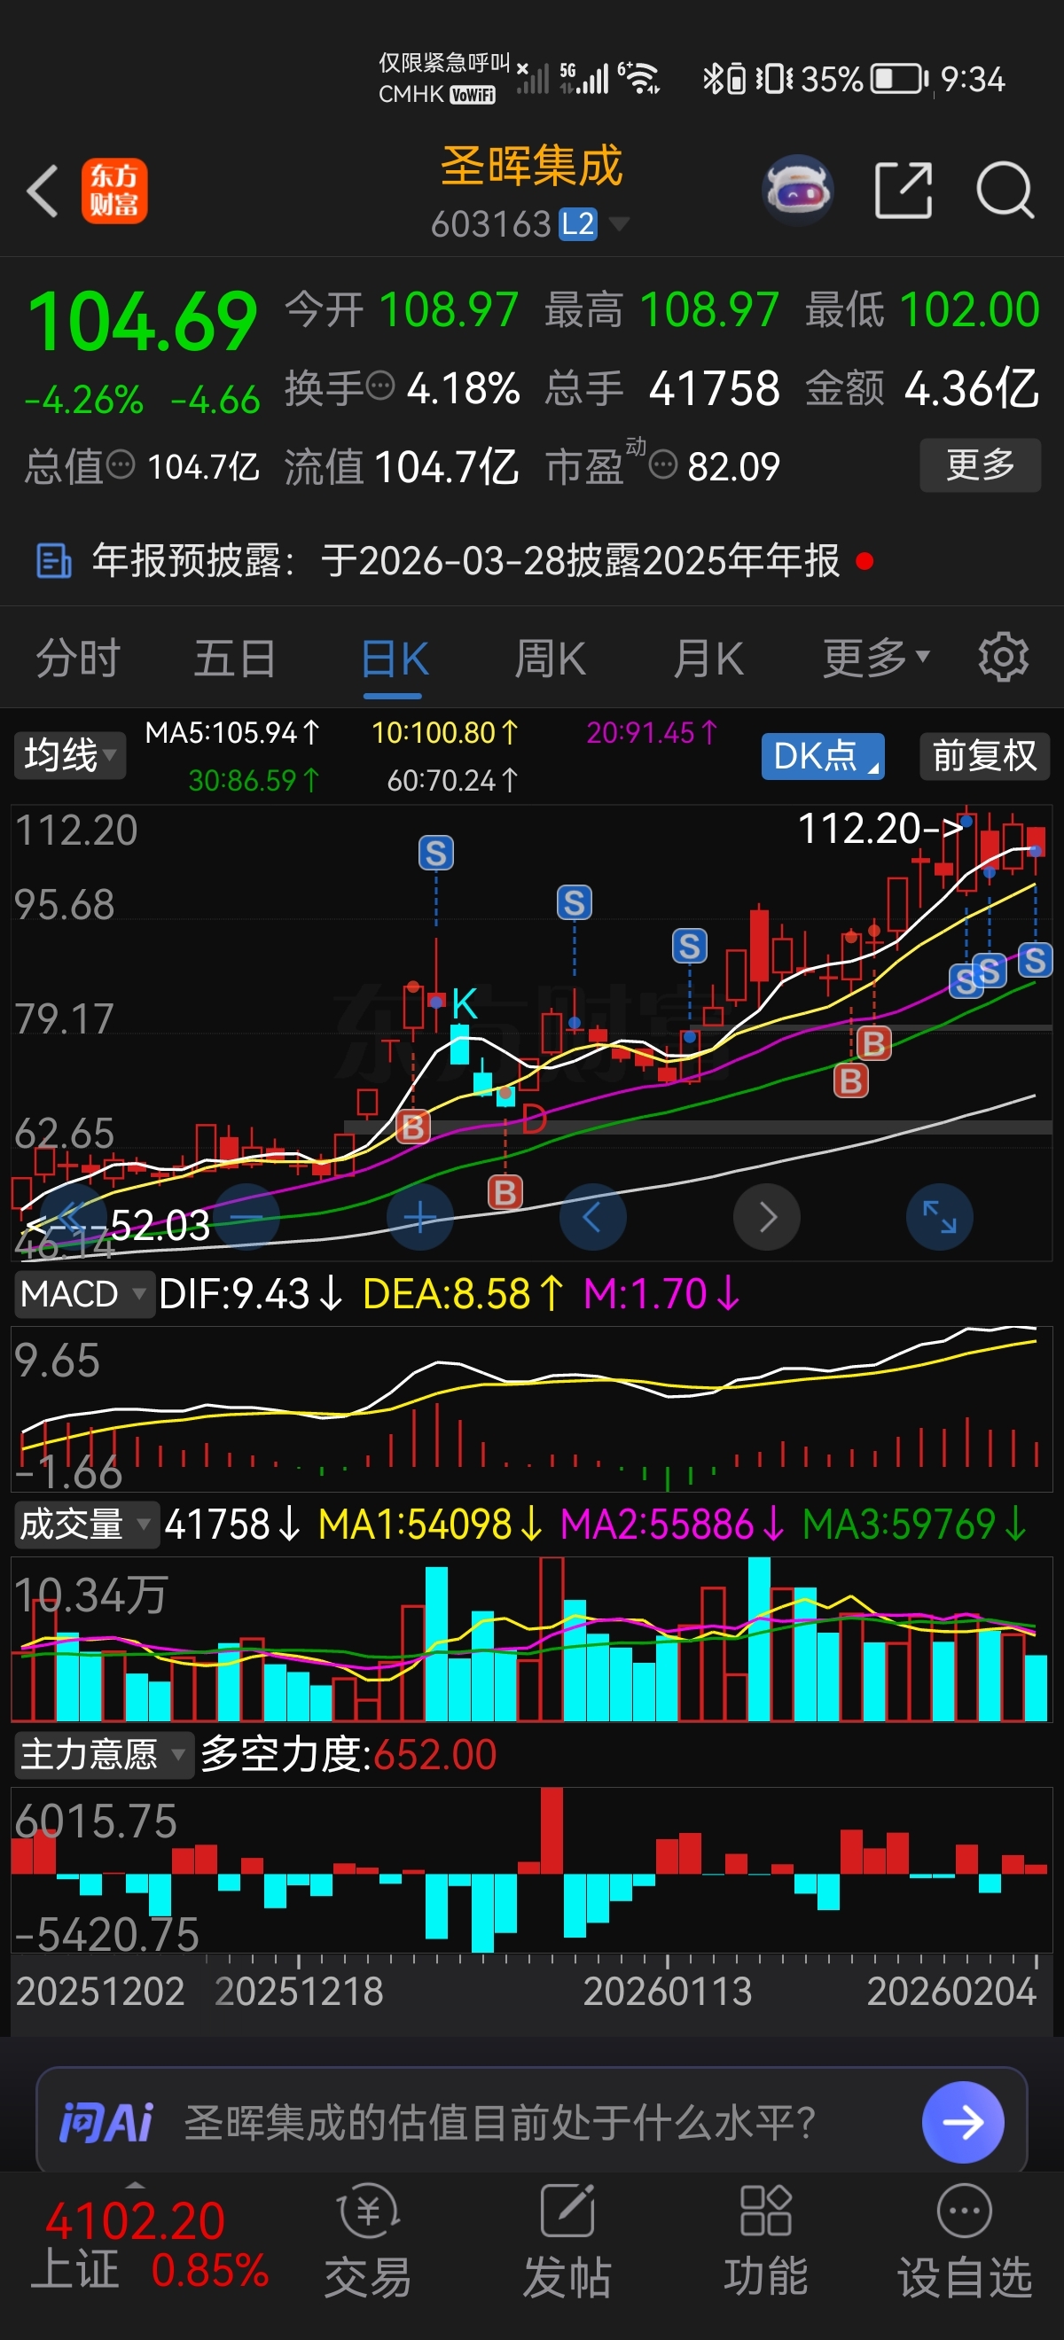
Task: Tap the 市盈 info icon
Action: (x=663, y=465)
